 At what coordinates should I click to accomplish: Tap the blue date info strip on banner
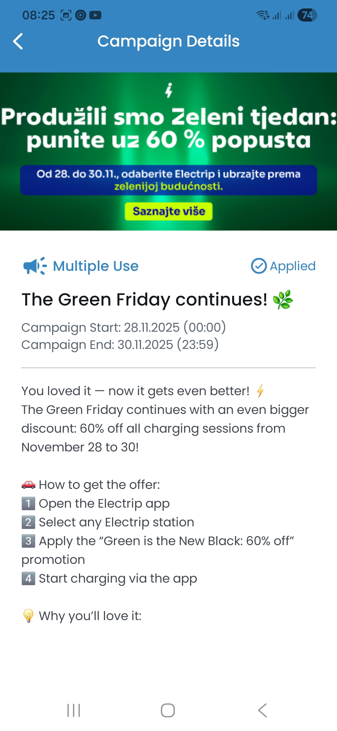[x=168, y=180]
